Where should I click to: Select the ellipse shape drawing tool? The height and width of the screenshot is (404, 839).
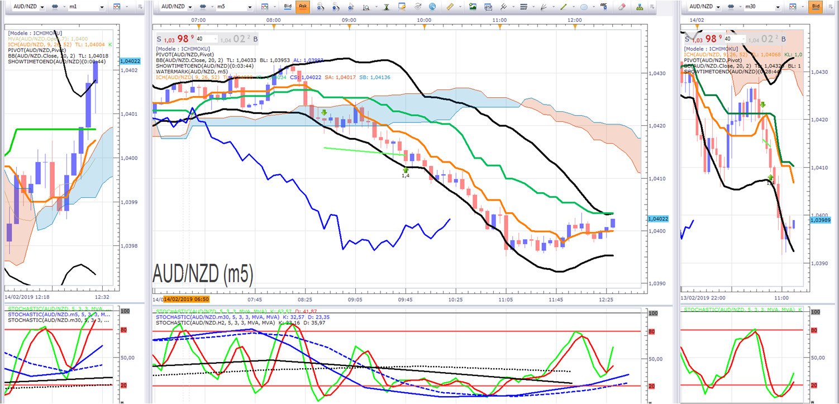(583, 7)
